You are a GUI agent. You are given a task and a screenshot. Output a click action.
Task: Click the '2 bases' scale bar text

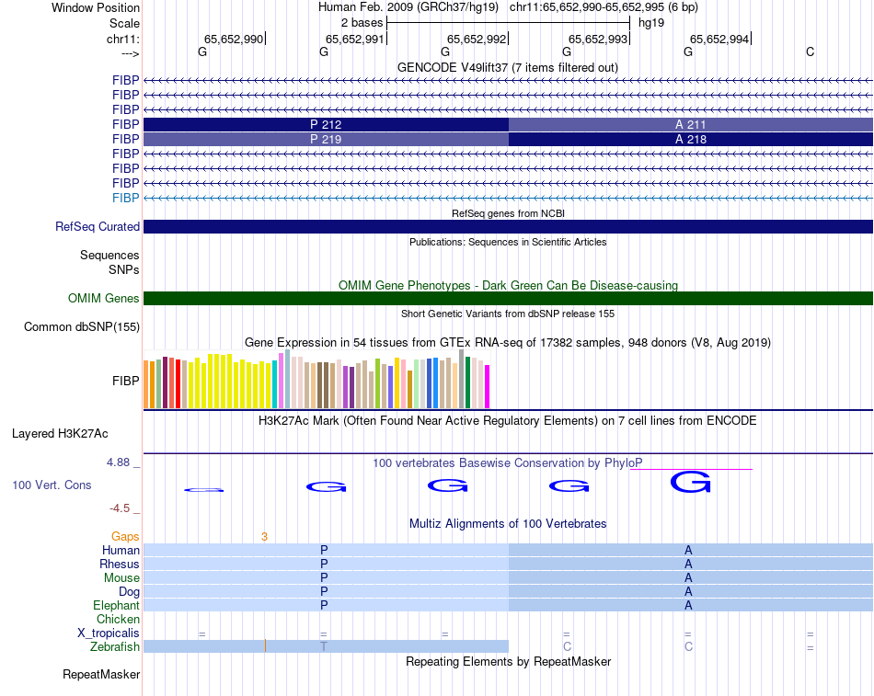(x=362, y=23)
